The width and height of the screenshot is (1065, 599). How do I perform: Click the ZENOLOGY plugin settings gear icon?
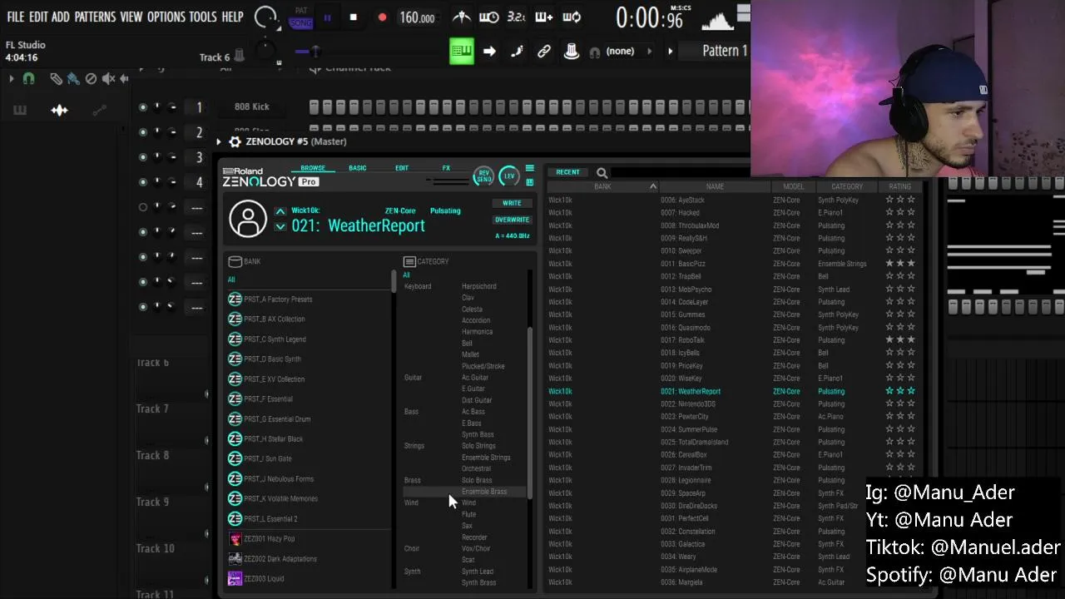click(235, 141)
